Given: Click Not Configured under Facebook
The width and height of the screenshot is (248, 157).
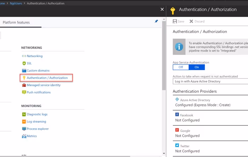Looking at the screenshot, I should tap(187, 120).
